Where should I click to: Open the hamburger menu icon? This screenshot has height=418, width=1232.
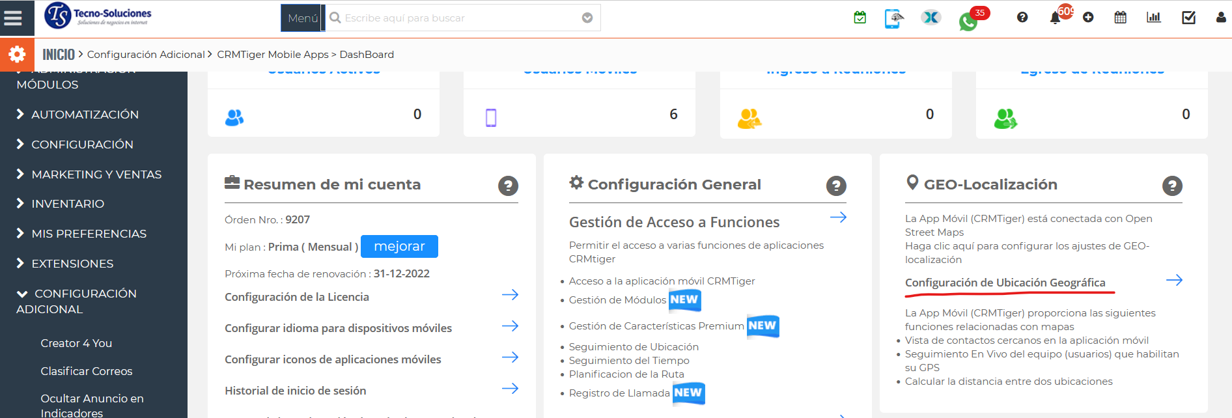click(13, 18)
